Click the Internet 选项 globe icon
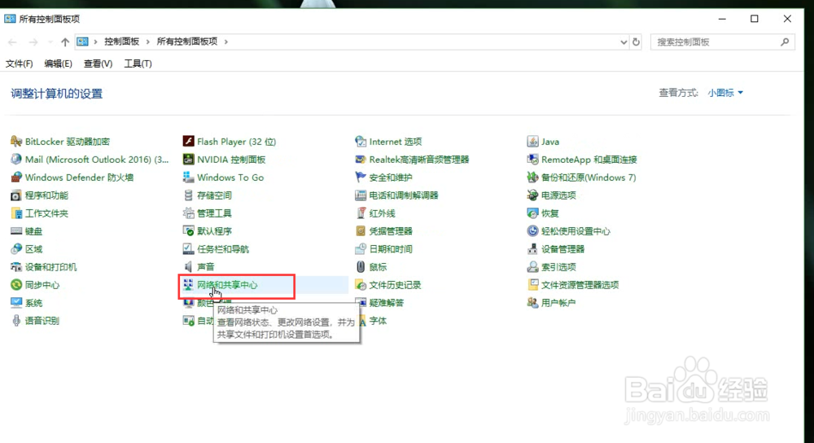 (x=361, y=141)
